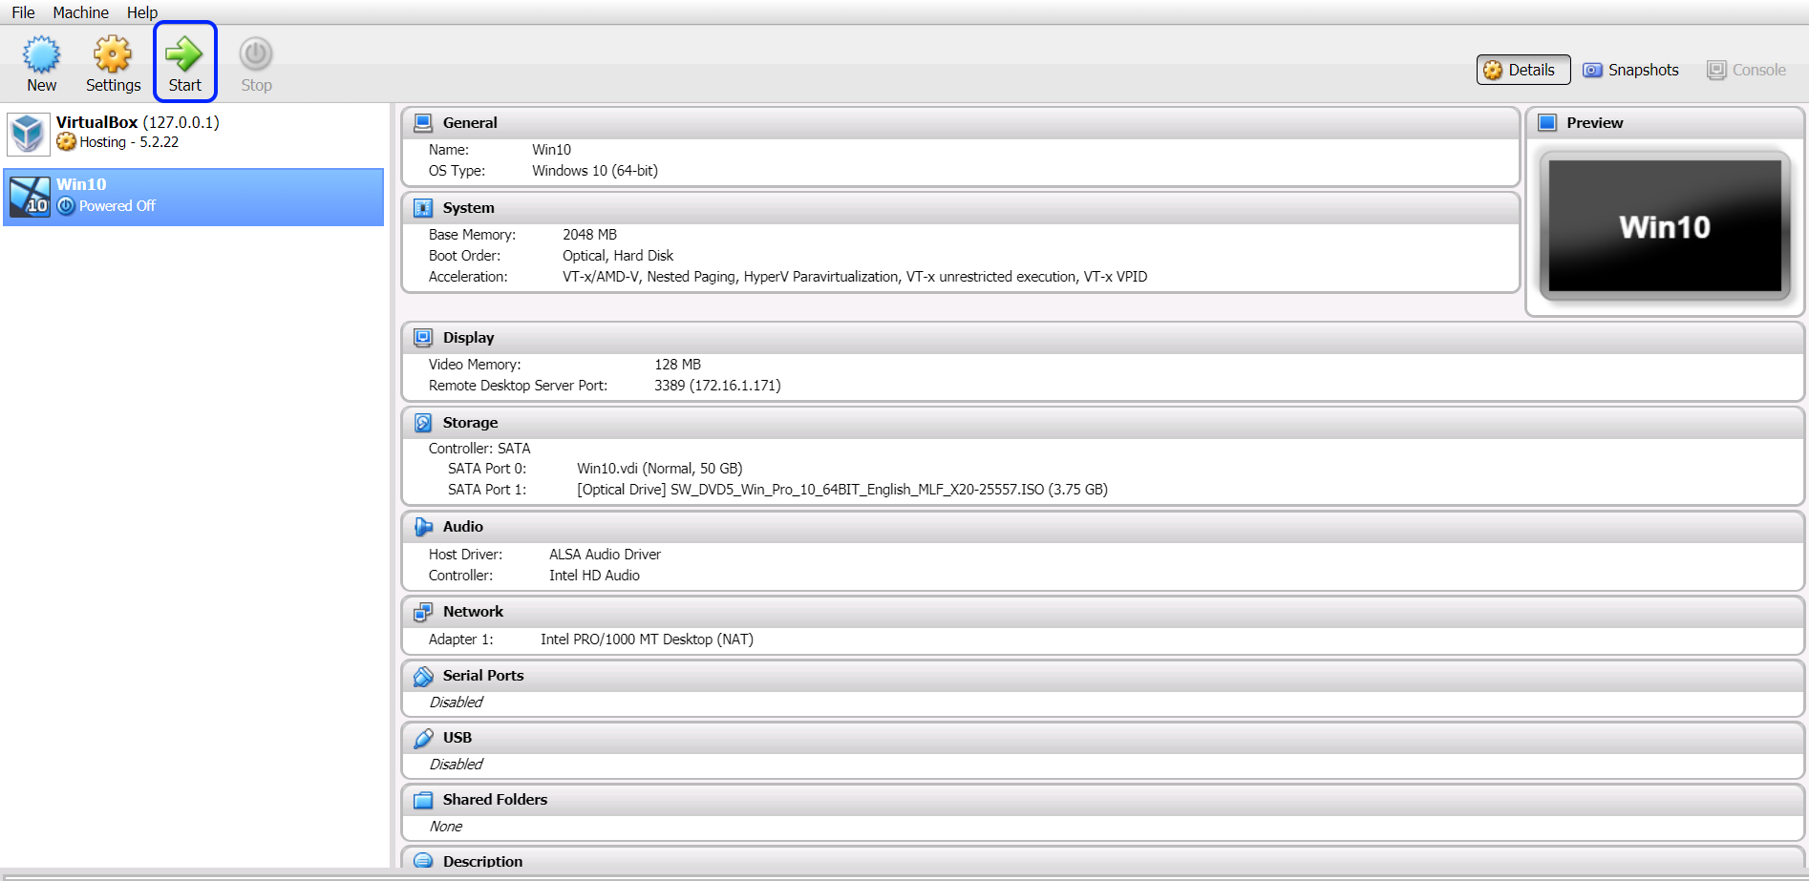Click the USB section plug icon
This screenshot has height=881, width=1809.
pyautogui.click(x=423, y=738)
